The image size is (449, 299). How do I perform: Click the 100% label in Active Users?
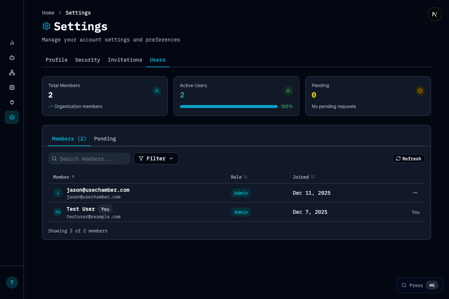coord(287,107)
